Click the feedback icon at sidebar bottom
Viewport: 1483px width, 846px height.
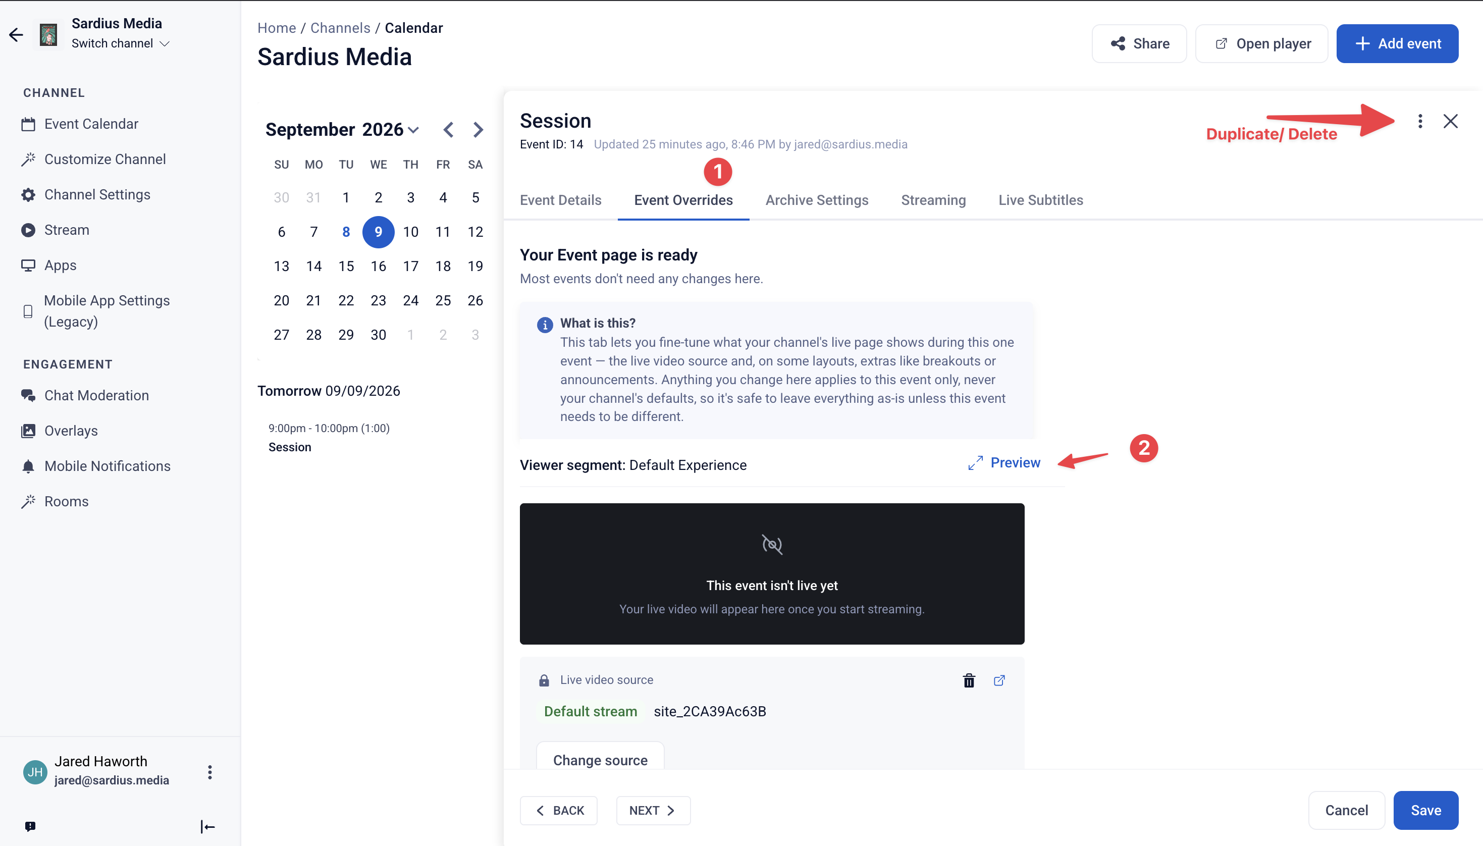pos(30,826)
